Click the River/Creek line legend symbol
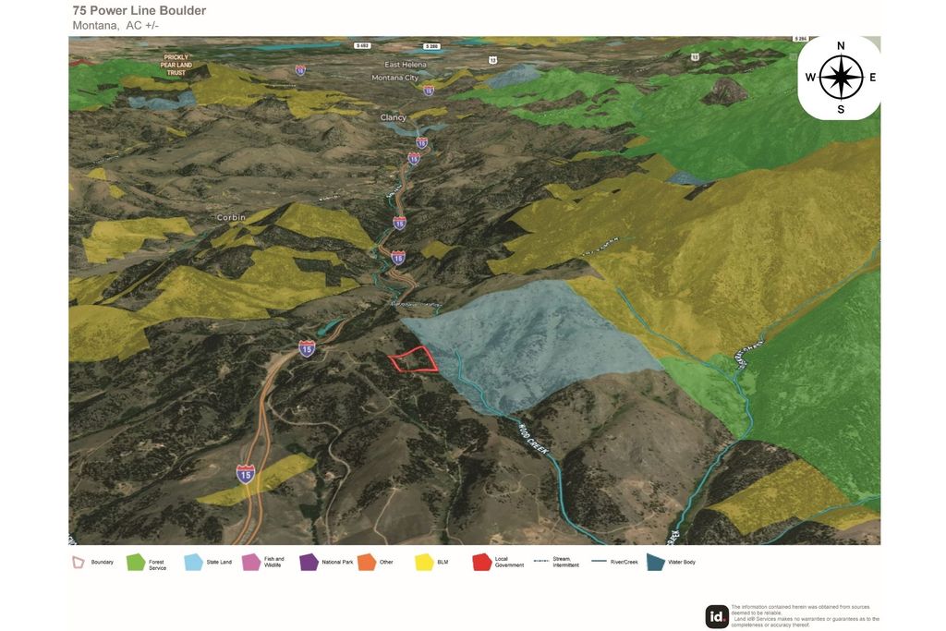This screenshot has height=631, width=946. [599, 562]
